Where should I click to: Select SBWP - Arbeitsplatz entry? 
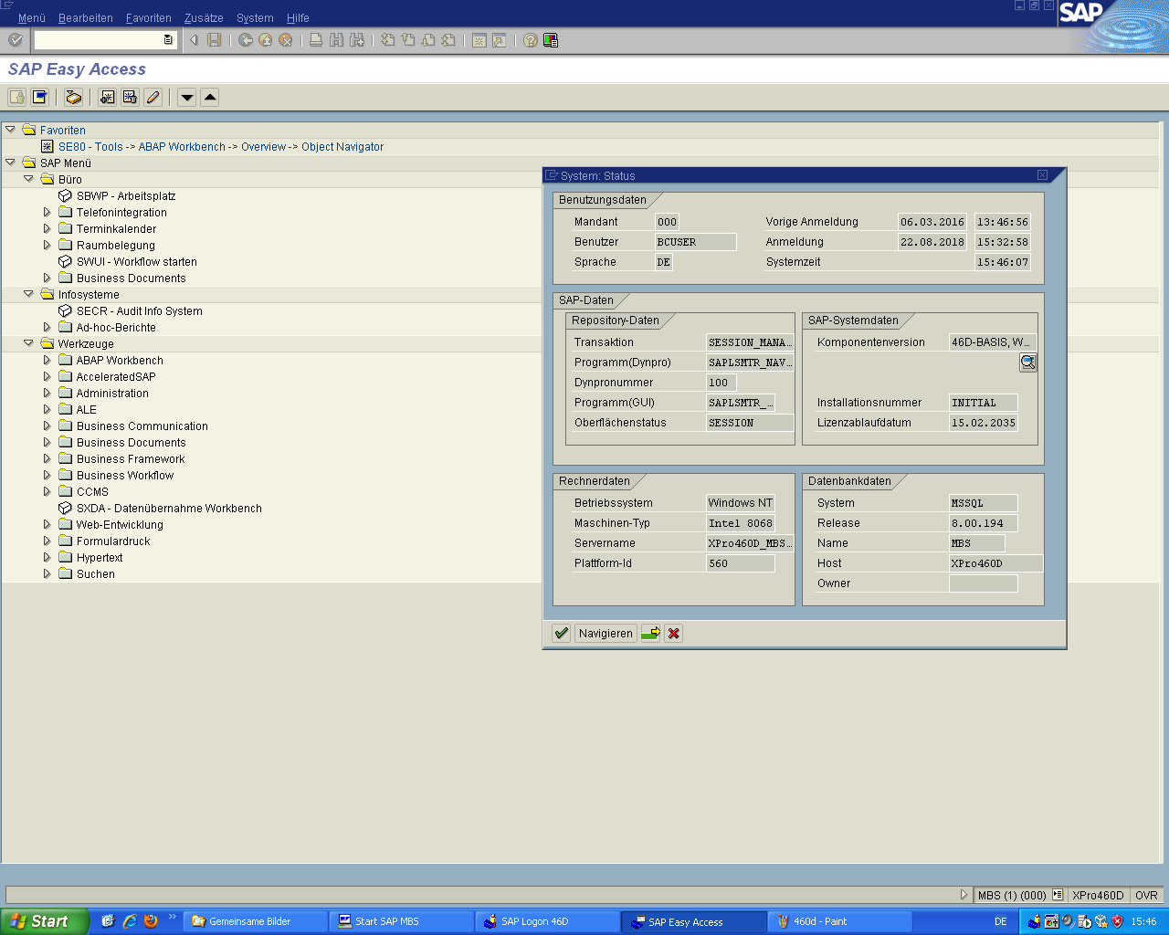(126, 196)
